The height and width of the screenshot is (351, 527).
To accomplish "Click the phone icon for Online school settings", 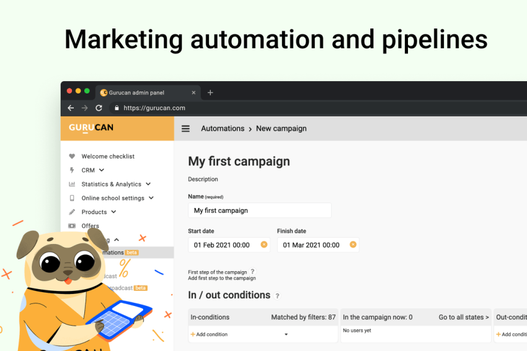I will (x=72, y=198).
